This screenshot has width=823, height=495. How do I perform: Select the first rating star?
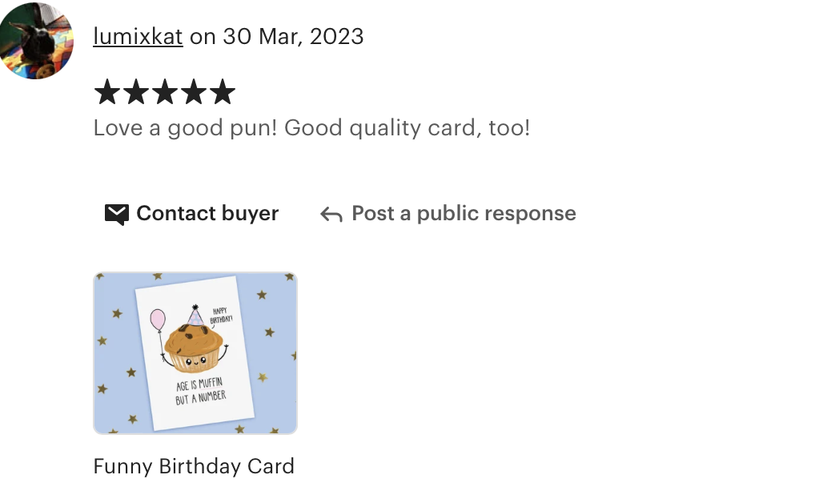click(x=107, y=92)
